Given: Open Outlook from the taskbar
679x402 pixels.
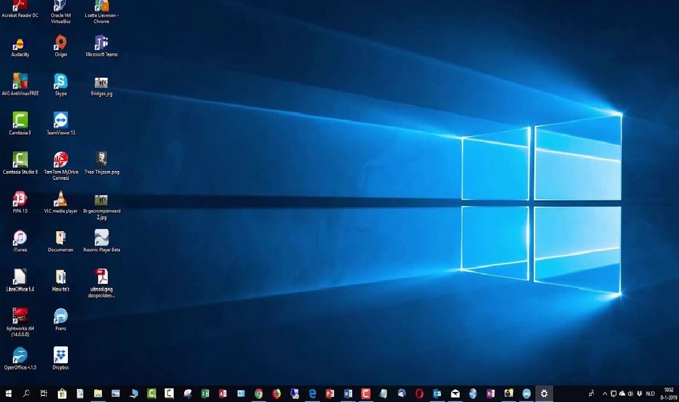Looking at the screenshot, I should click(437, 394).
